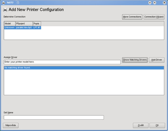Minimize window with down-arrow title bar icon
The image size is (168, 131).
(150, 3)
